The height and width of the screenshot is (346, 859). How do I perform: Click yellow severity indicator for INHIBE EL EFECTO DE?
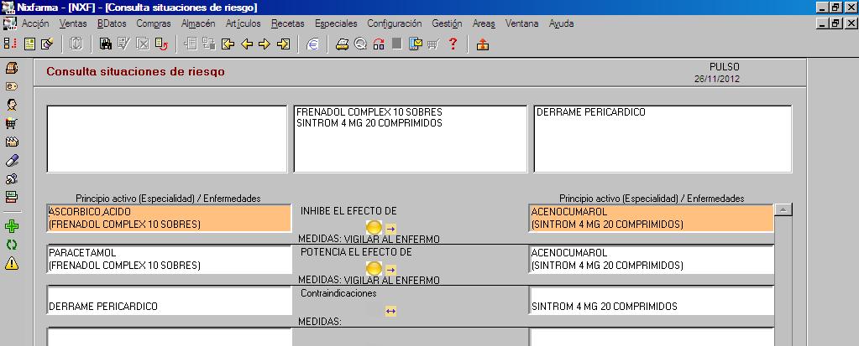tap(374, 227)
